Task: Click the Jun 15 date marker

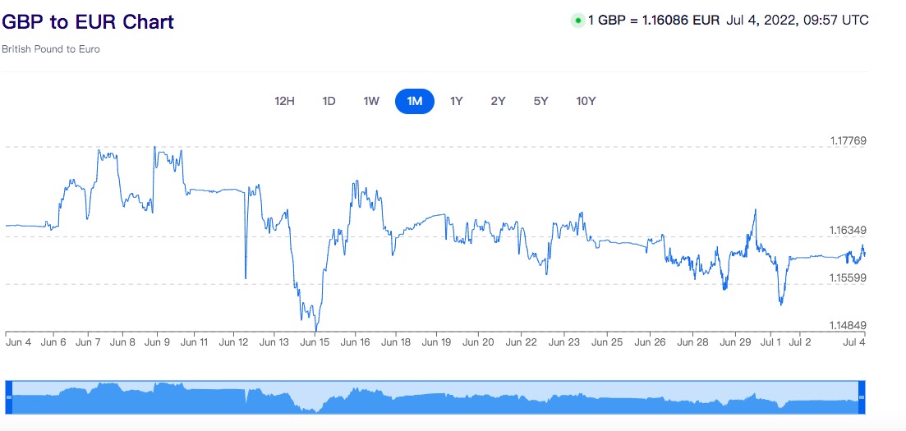Action: click(x=315, y=342)
